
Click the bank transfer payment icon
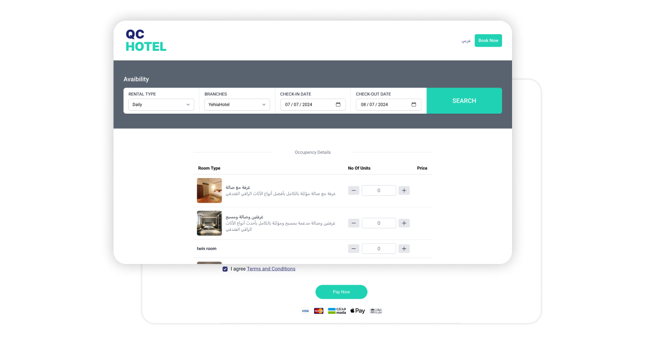[x=376, y=311]
